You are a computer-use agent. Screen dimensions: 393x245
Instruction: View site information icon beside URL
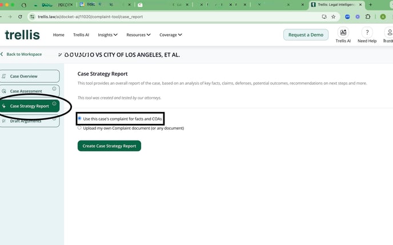[32, 17]
